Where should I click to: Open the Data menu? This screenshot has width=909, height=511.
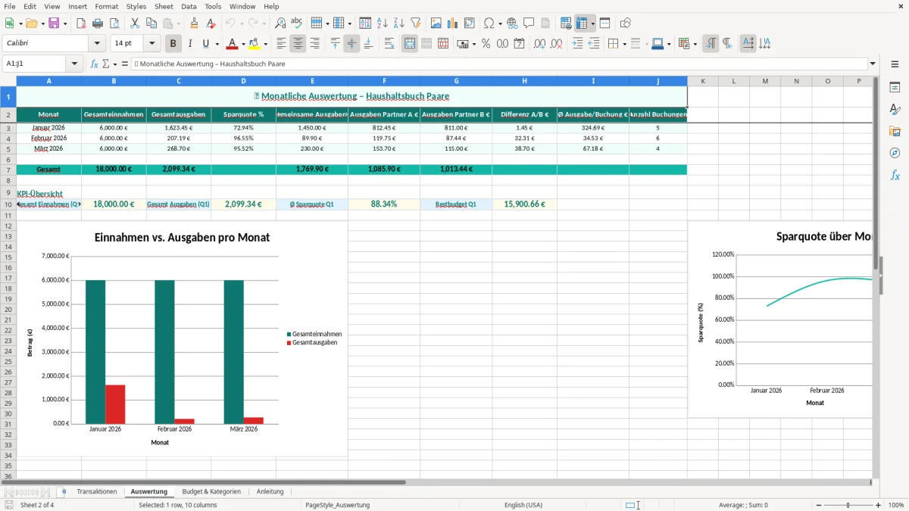[189, 6]
